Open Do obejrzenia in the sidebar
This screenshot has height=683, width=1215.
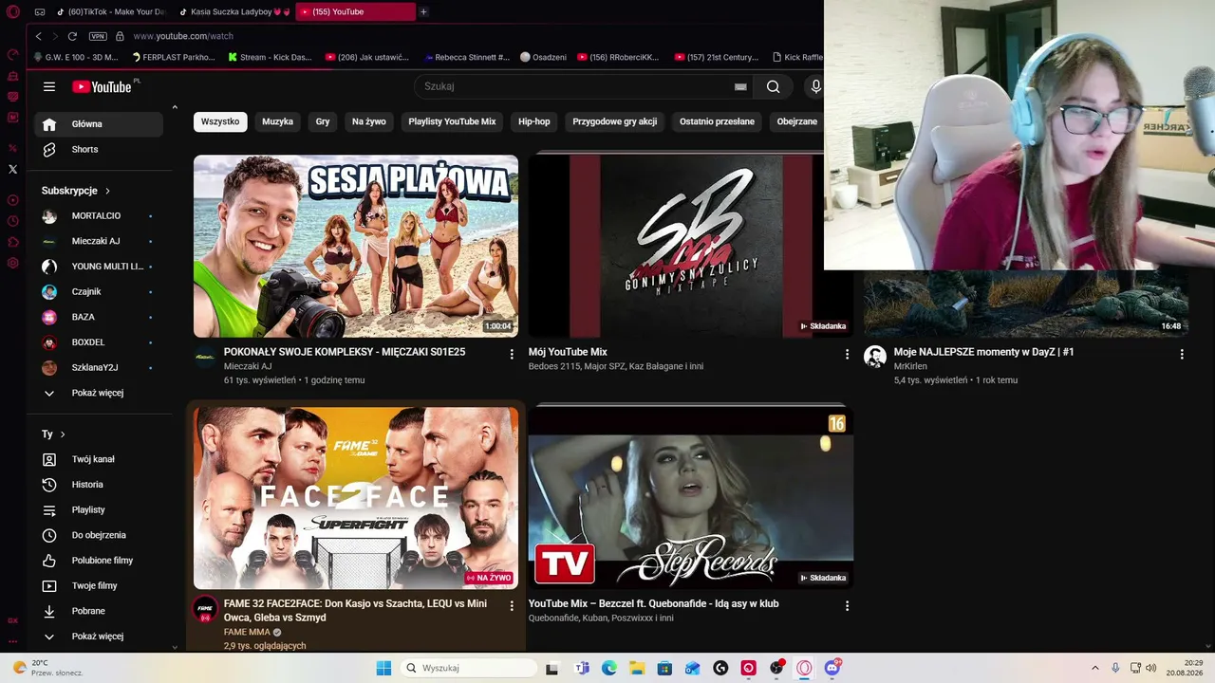coord(99,535)
